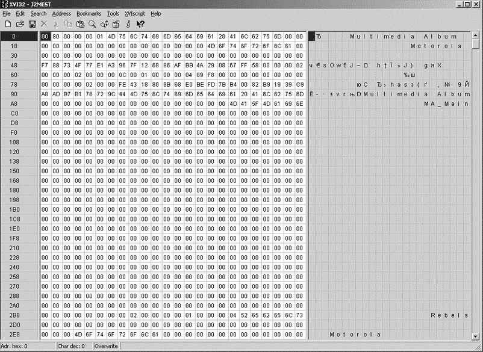
Task: Select hex byte FE in row 78
Action: pyautogui.click(x=122, y=84)
